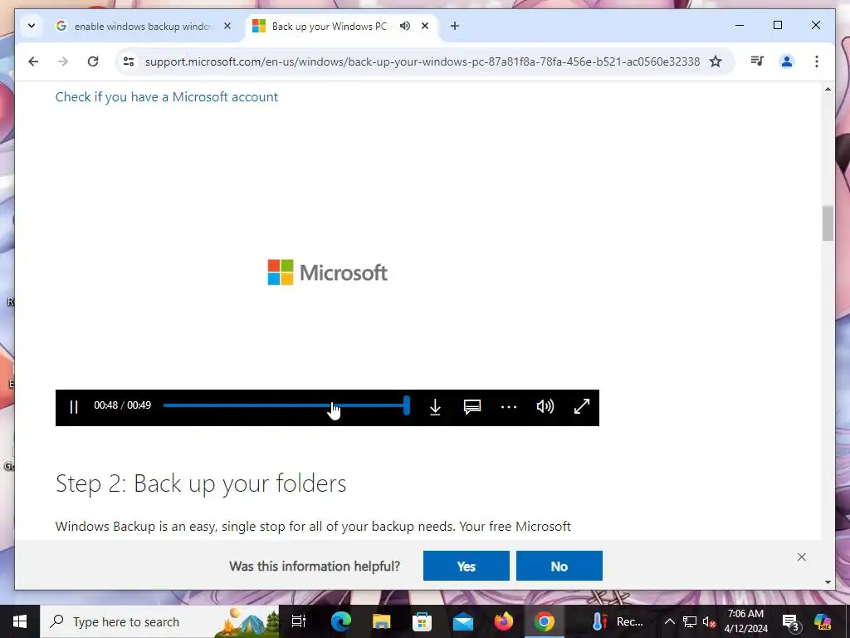
Task: Open Copilot preview icon on taskbar
Action: coord(823,621)
